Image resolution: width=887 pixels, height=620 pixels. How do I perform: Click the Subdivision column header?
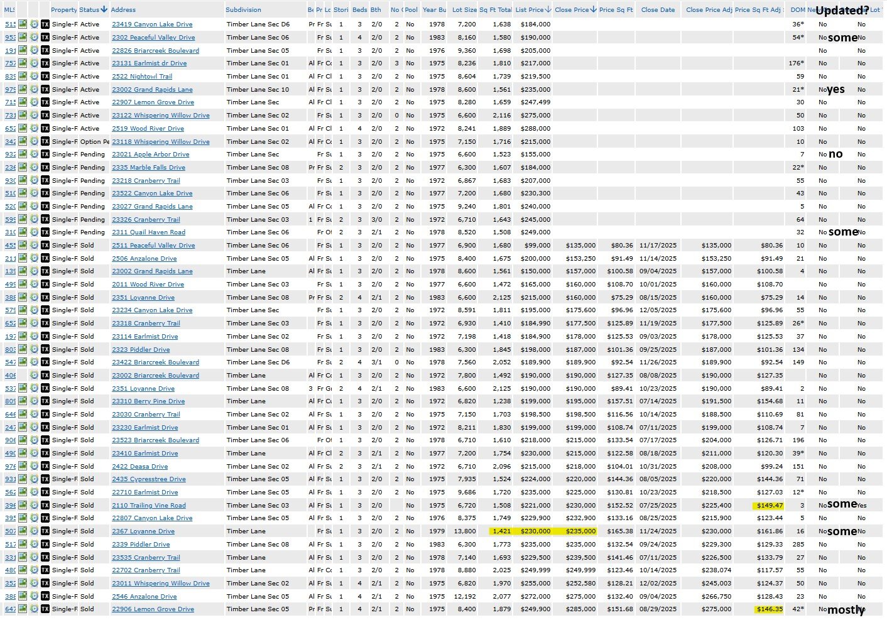tap(244, 10)
